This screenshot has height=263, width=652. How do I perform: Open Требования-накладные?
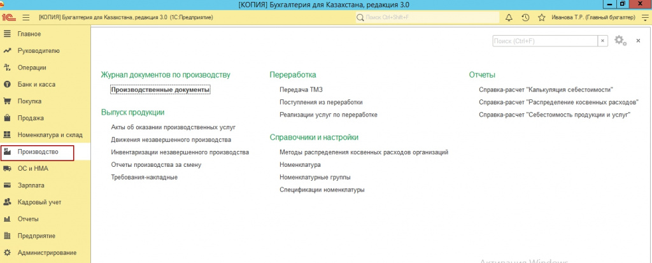coord(145,177)
